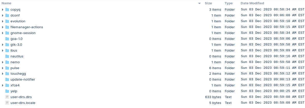Expand the touchegg folder arrow
Screen dimensions: 305x108
click(x=3, y=74)
